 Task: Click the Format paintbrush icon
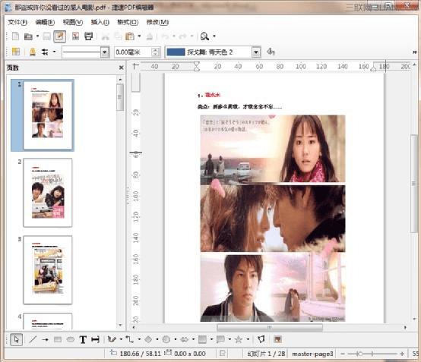click(x=150, y=36)
